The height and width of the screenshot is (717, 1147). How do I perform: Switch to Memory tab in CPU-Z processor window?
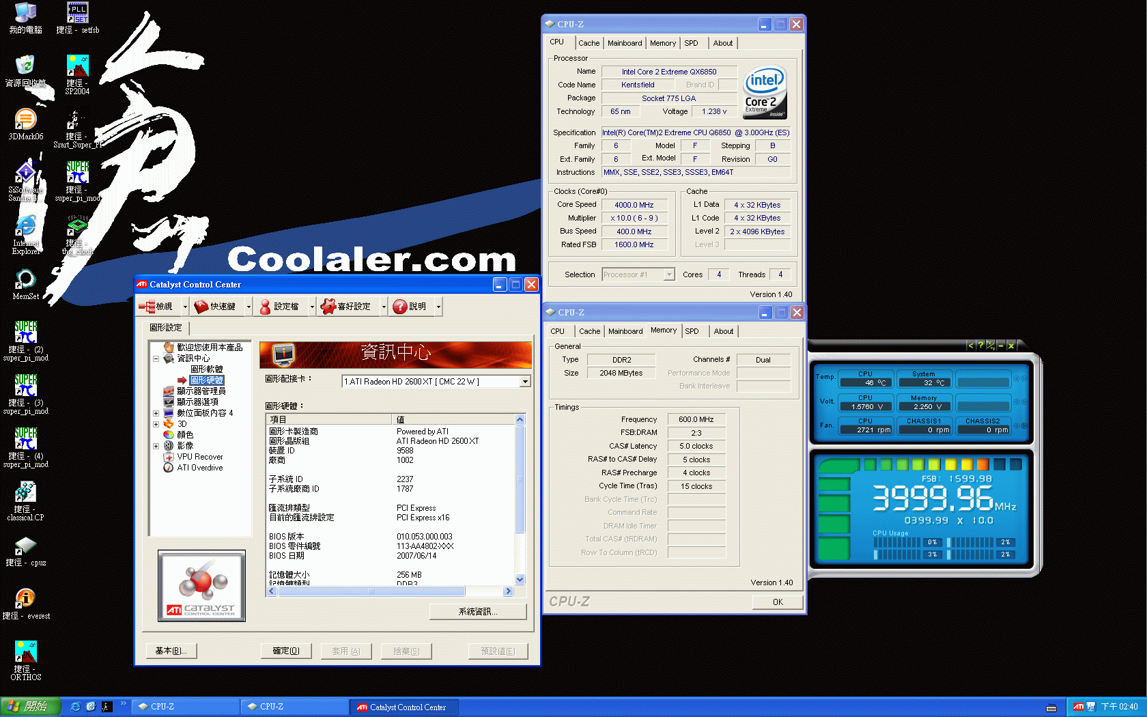tap(663, 43)
